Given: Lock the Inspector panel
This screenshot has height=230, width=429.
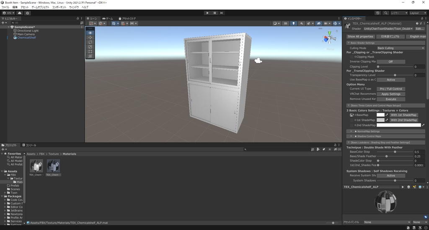Looking at the screenshot, I should coord(422,18).
